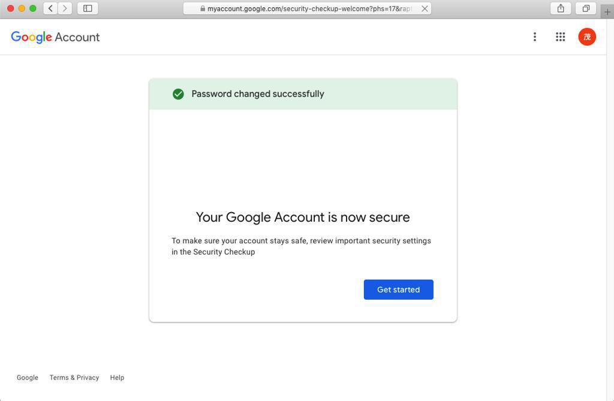This screenshot has height=401, width=614.
Task: Click the address bar URL field
Action: (309, 8)
